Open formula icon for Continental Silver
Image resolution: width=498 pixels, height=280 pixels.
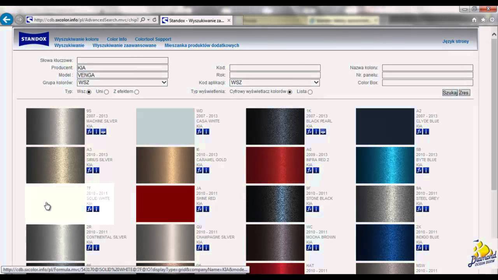tap(89, 248)
